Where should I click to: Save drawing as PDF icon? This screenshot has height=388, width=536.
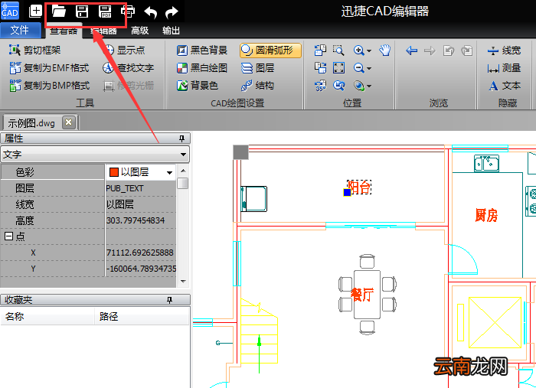tap(105, 11)
